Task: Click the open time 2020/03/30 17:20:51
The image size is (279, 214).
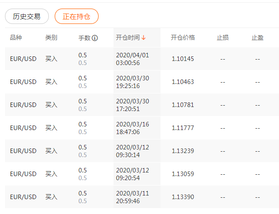Action: [x=132, y=105]
